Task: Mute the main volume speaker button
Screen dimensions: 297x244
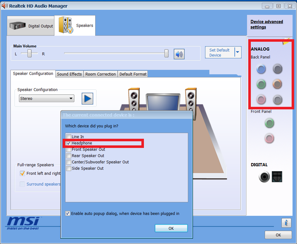Action: pos(179,54)
